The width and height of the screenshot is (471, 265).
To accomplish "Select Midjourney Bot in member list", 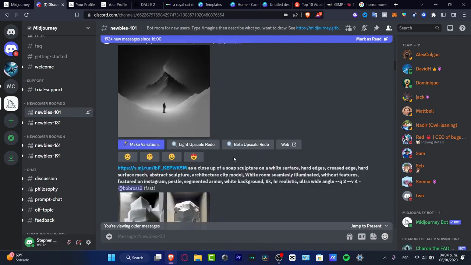I will (431, 222).
